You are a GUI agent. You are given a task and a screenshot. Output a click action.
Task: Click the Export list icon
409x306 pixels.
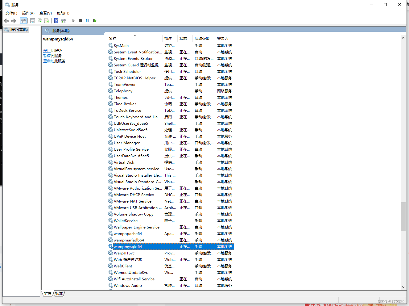click(x=47, y=21)
